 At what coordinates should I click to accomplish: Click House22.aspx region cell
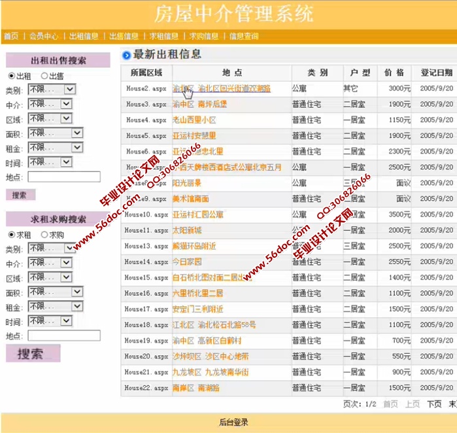(146, 387)
